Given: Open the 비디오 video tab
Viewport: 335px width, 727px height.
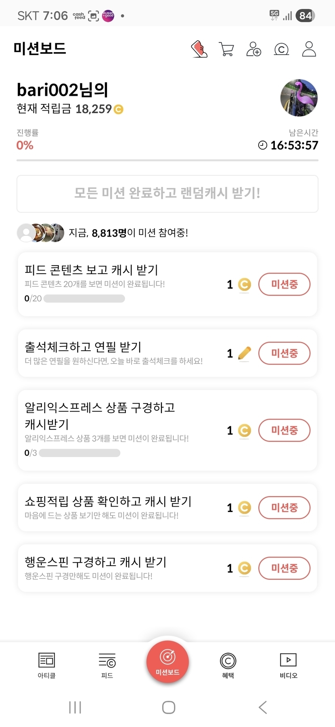Looking at the screenshot, I should click(289, 665).
